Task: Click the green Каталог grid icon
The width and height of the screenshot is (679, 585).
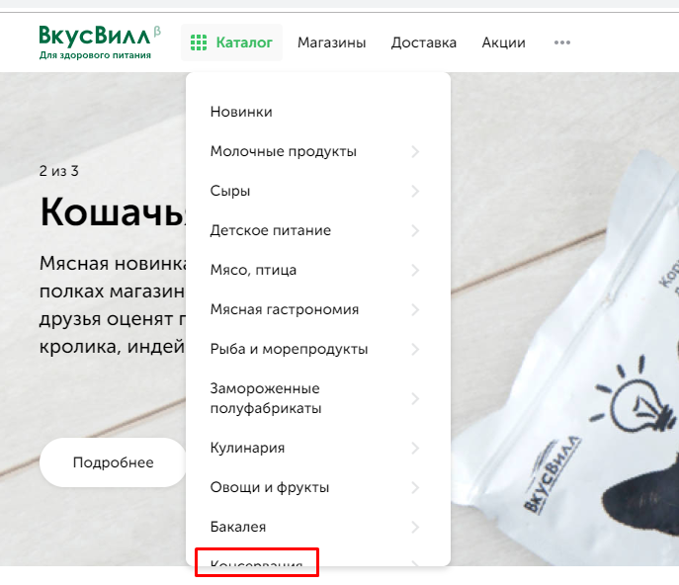Action: click(199, 42)
